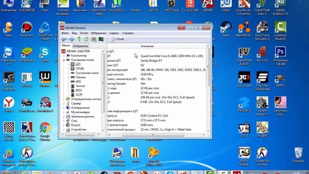Open the Yandex browser desktop icon

(9, 104)
